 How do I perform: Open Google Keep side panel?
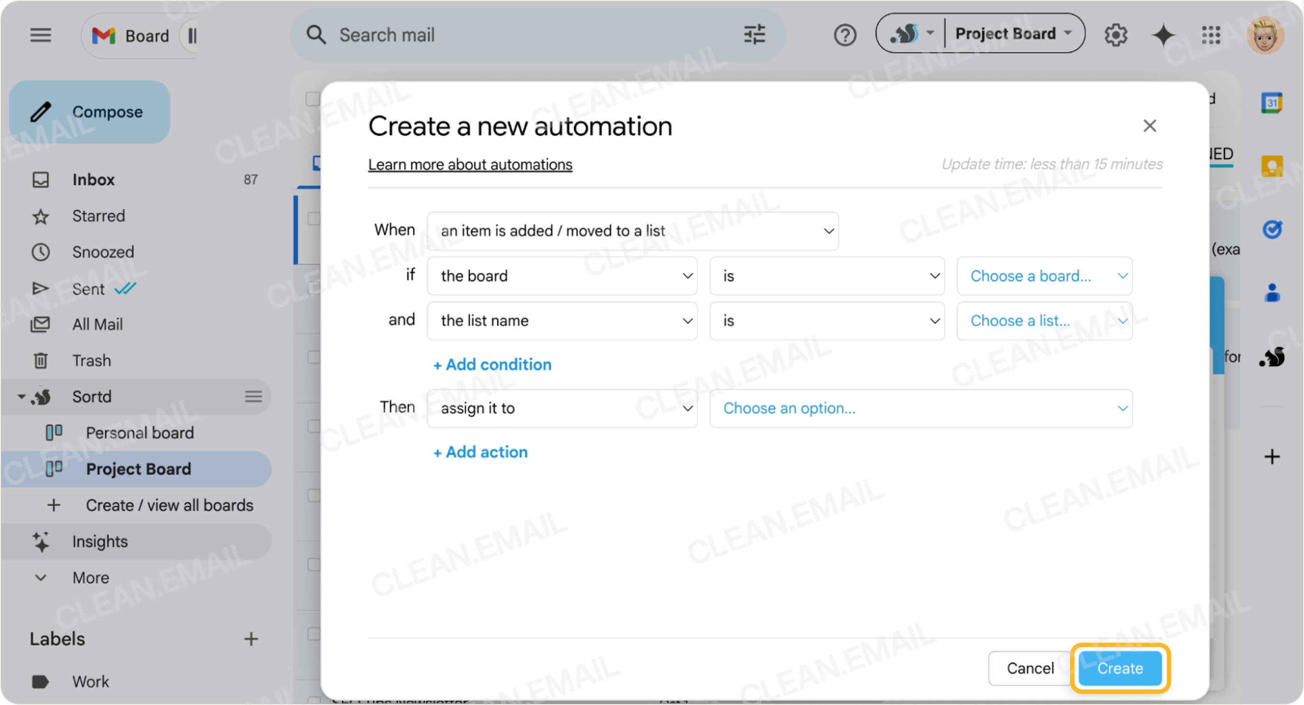1273,165
